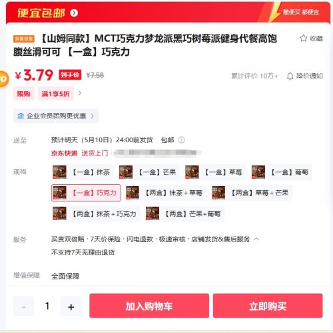Open 企业会员团购更优惠 details arrow
Image resolution: width=333 pixels, height=333 pixels.
tap(92, 116)
